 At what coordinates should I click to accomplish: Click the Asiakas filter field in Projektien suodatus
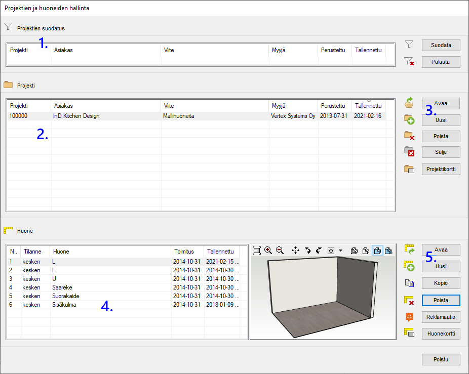coord(106,59)
